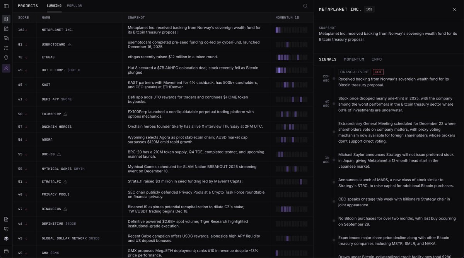
Task: Click warning triangle beside STRATA_FI
Action: tap(65, 182)
